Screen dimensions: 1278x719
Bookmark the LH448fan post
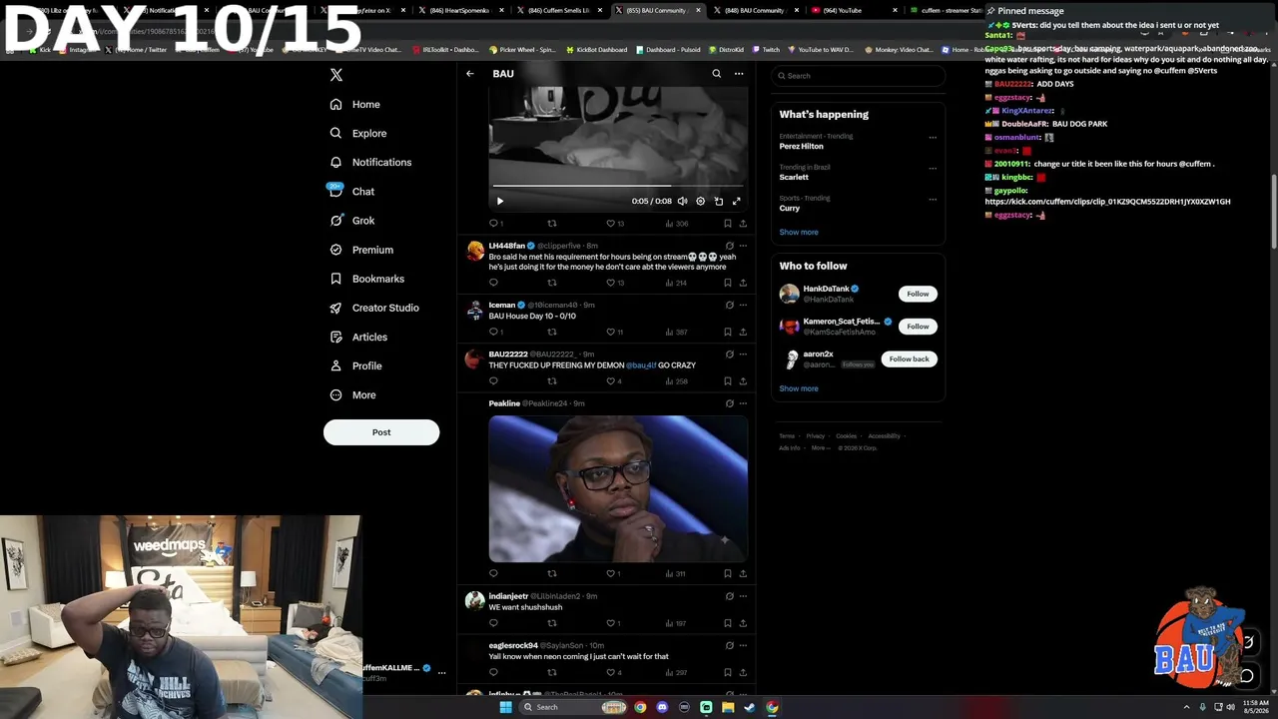[728, 283]
